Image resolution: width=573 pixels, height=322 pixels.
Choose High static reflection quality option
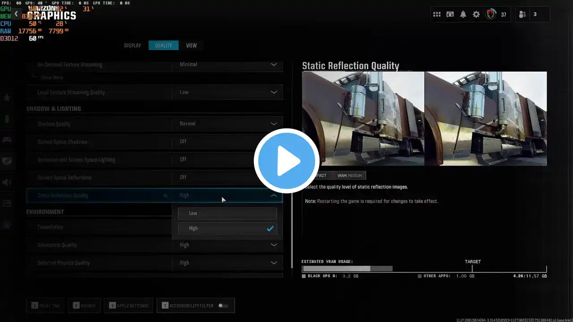coord(227,229)
